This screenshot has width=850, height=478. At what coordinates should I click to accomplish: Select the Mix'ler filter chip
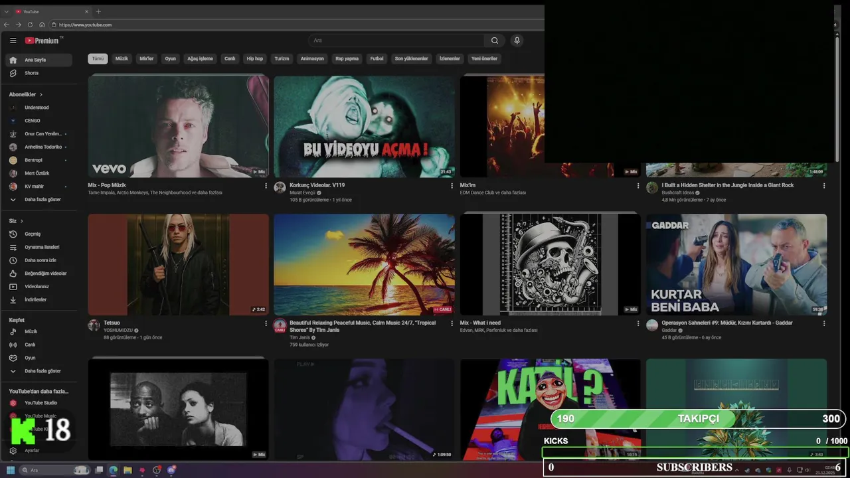point(146,58)
